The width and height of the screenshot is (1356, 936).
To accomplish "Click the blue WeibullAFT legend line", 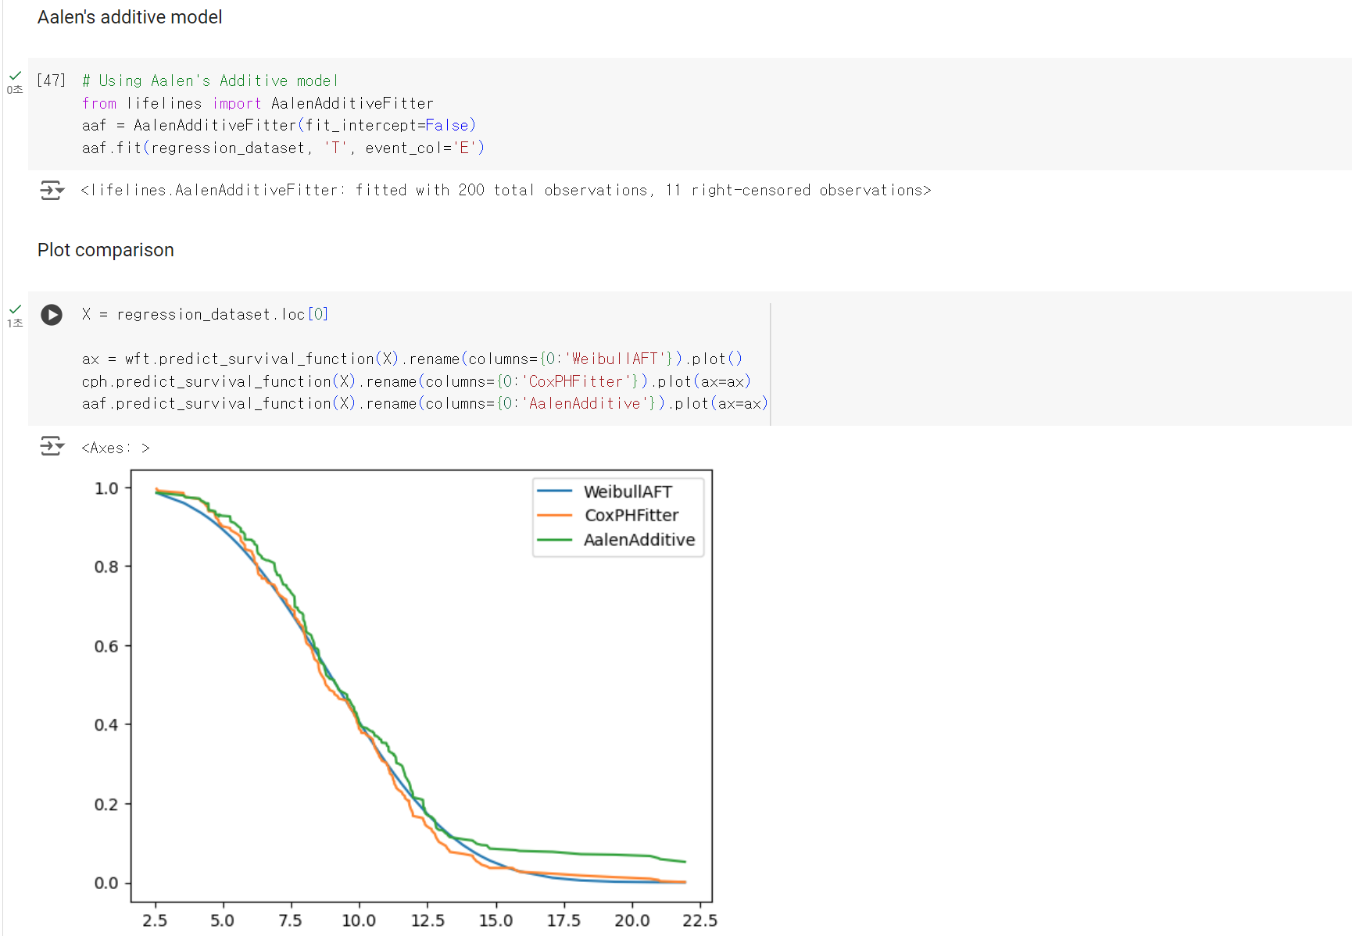I will pyautogui.click(x=555, y=491).
